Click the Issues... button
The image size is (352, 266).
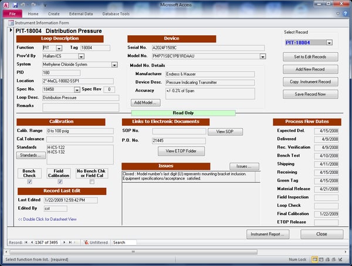click(244, 166)
